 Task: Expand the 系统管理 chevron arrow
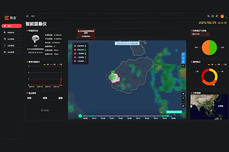tap(19, 52)
